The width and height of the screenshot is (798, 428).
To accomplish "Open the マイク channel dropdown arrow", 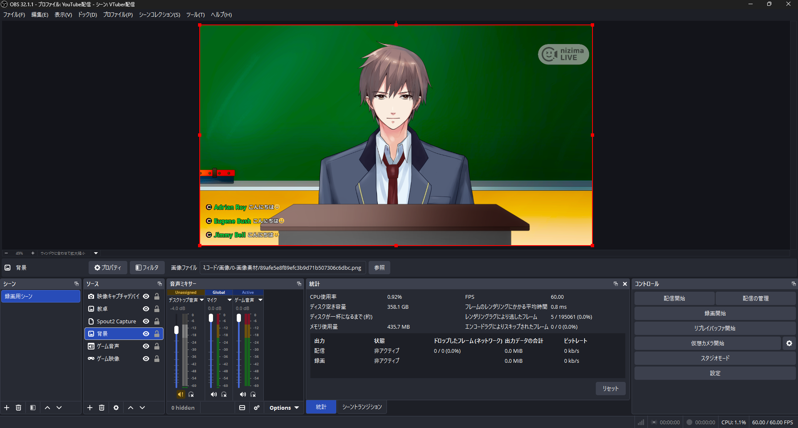I will click(x=229, y=300).
